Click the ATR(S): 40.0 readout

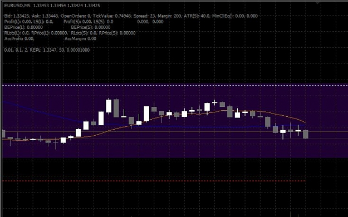tap(197, 16)
